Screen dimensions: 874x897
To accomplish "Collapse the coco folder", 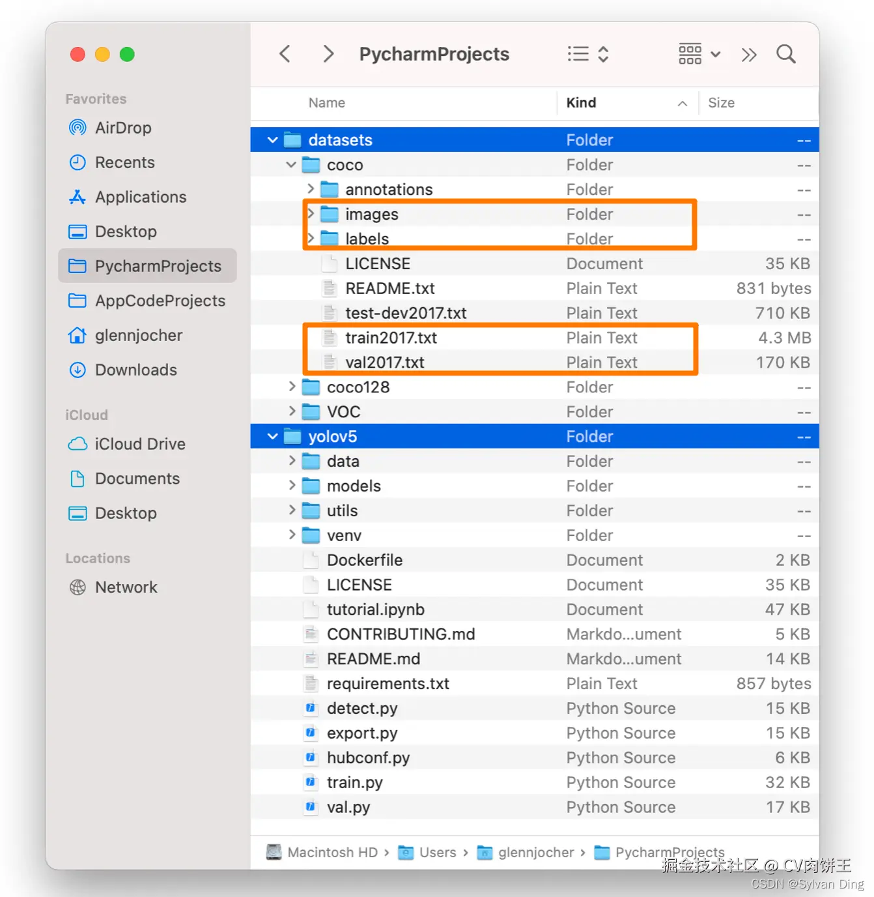I will (x=291, y=165).
